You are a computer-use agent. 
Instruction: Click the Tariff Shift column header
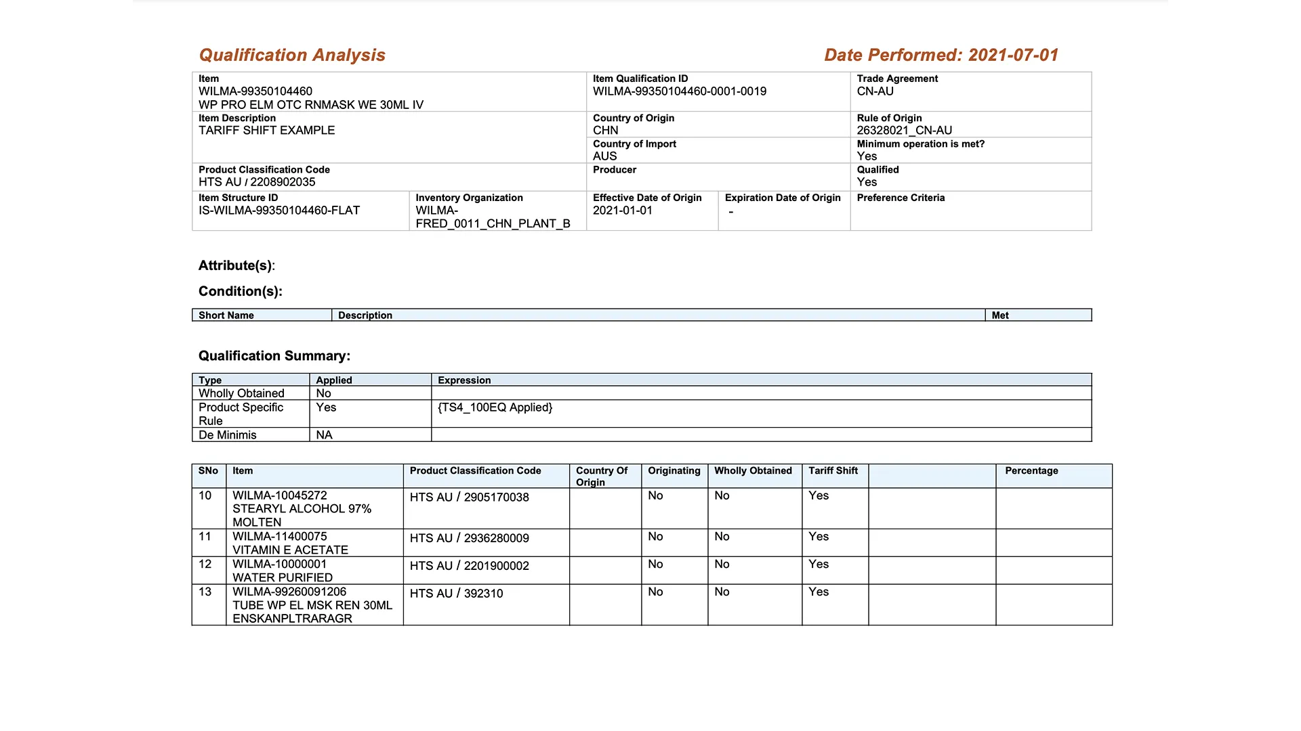pos(833,471)
